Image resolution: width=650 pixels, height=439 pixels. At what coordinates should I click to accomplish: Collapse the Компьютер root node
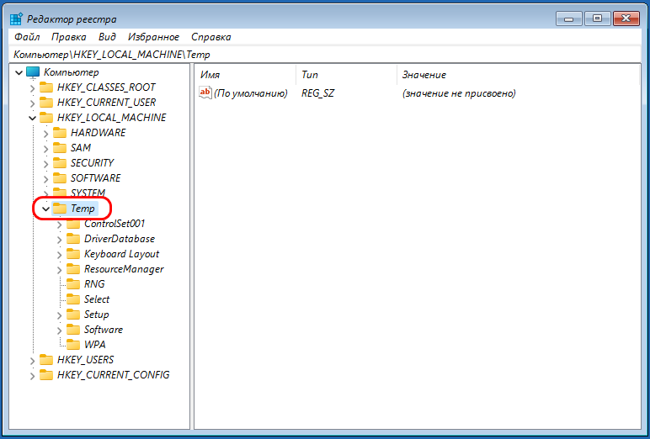[19, 73]
